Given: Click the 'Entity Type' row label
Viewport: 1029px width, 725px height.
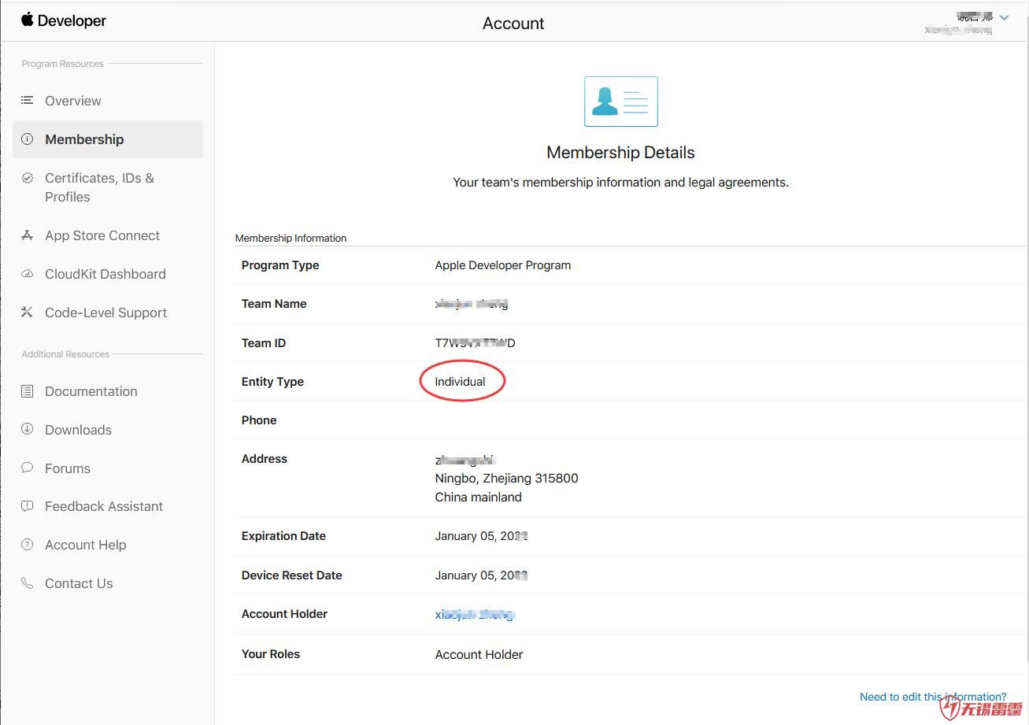Looking at the screenshot, I should (272, 382).
